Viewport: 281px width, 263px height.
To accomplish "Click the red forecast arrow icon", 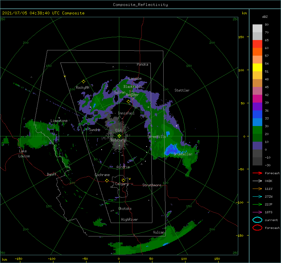I will (257, 173).
